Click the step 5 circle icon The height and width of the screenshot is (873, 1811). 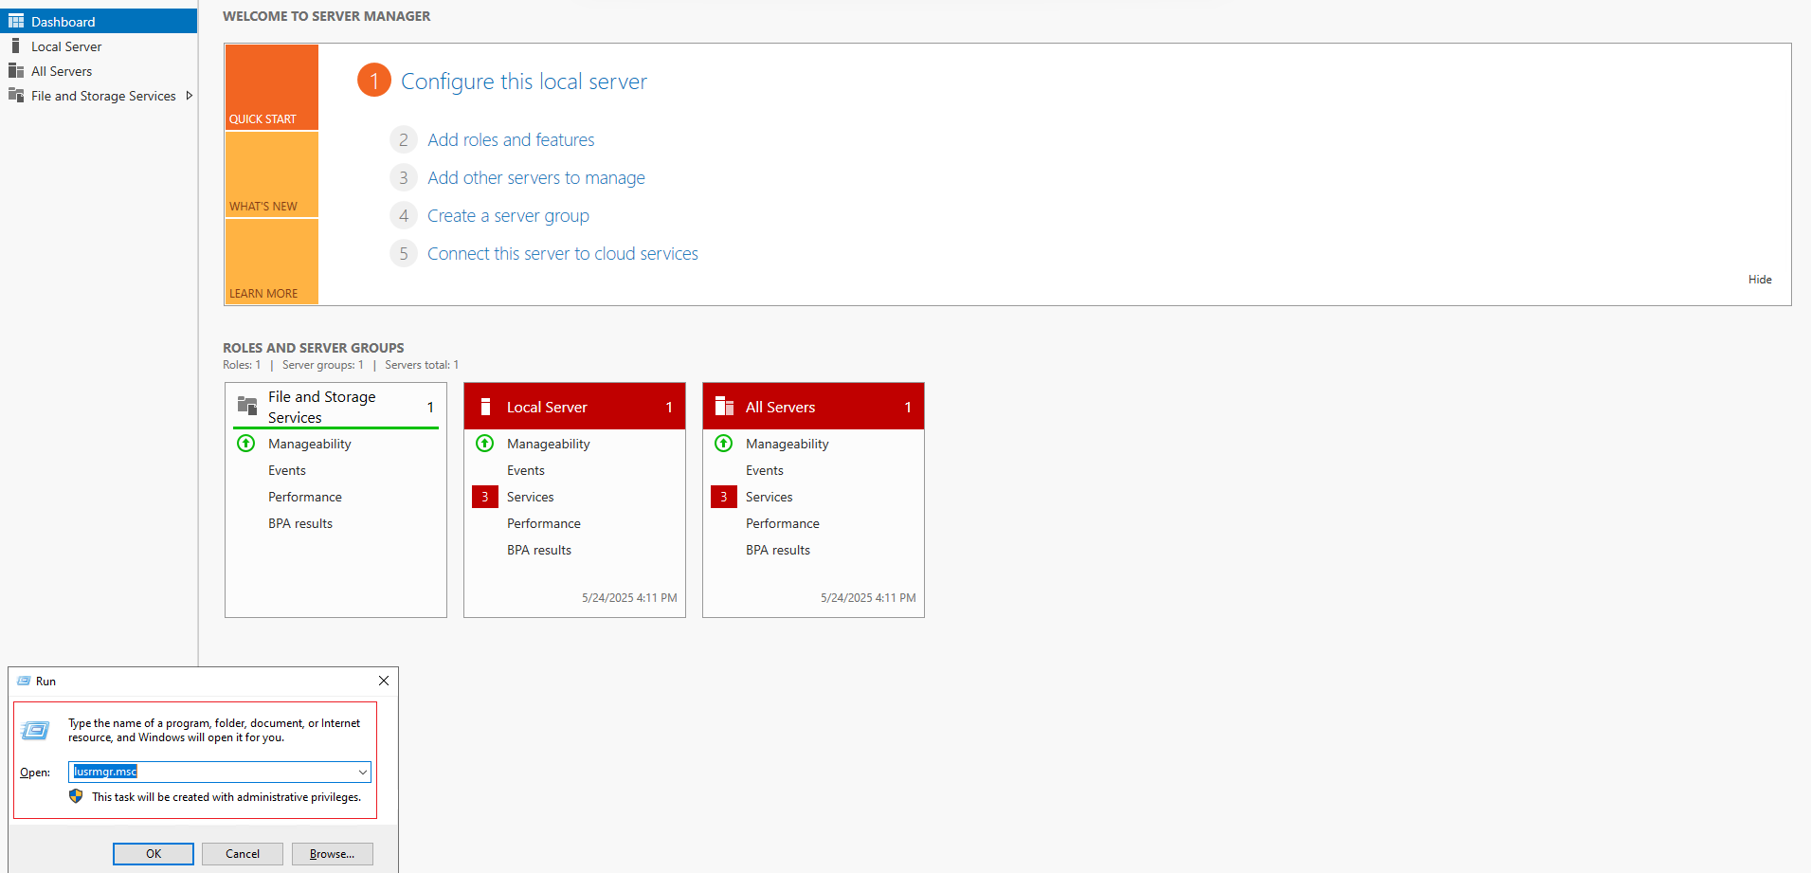[x=404, y=254]
